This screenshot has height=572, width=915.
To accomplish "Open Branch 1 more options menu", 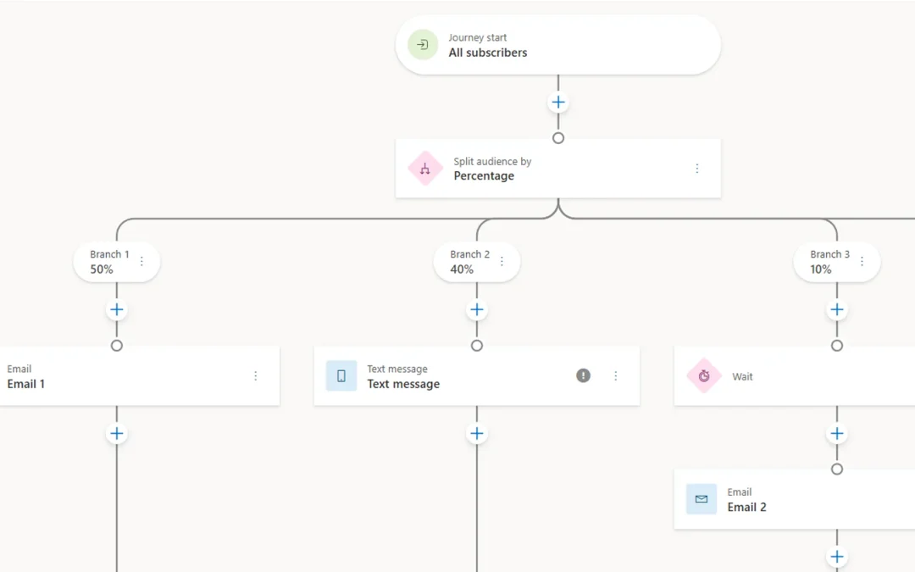I will click(141, 262).
